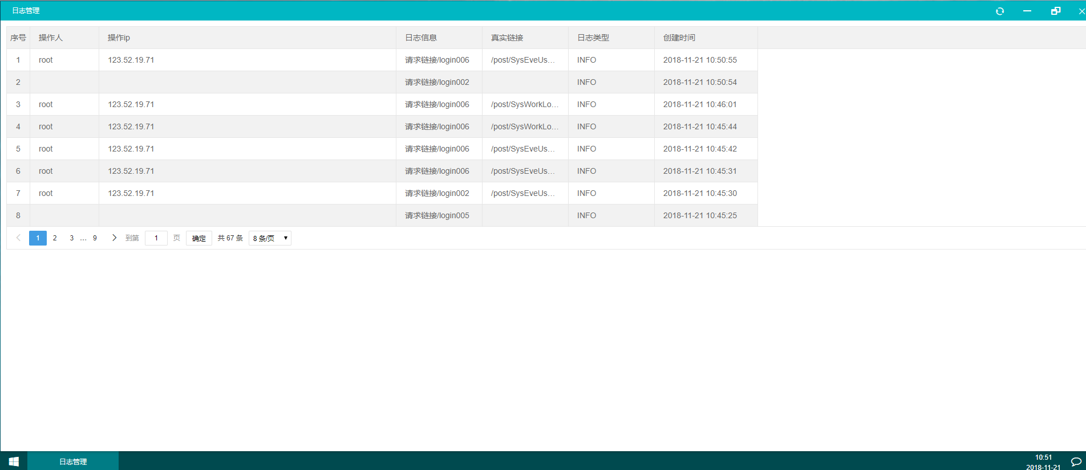Select timestamp 2018-11-21 10:45:44
Screen dimensions: 1086x470
700,126
